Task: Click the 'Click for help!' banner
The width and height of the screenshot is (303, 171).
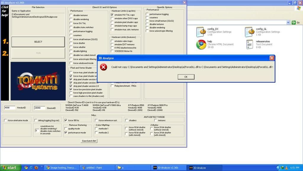Action: 5,11
